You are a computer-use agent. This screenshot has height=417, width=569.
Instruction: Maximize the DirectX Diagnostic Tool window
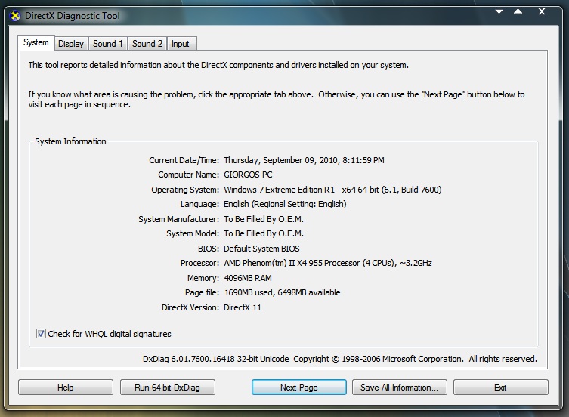pos(518,11)
